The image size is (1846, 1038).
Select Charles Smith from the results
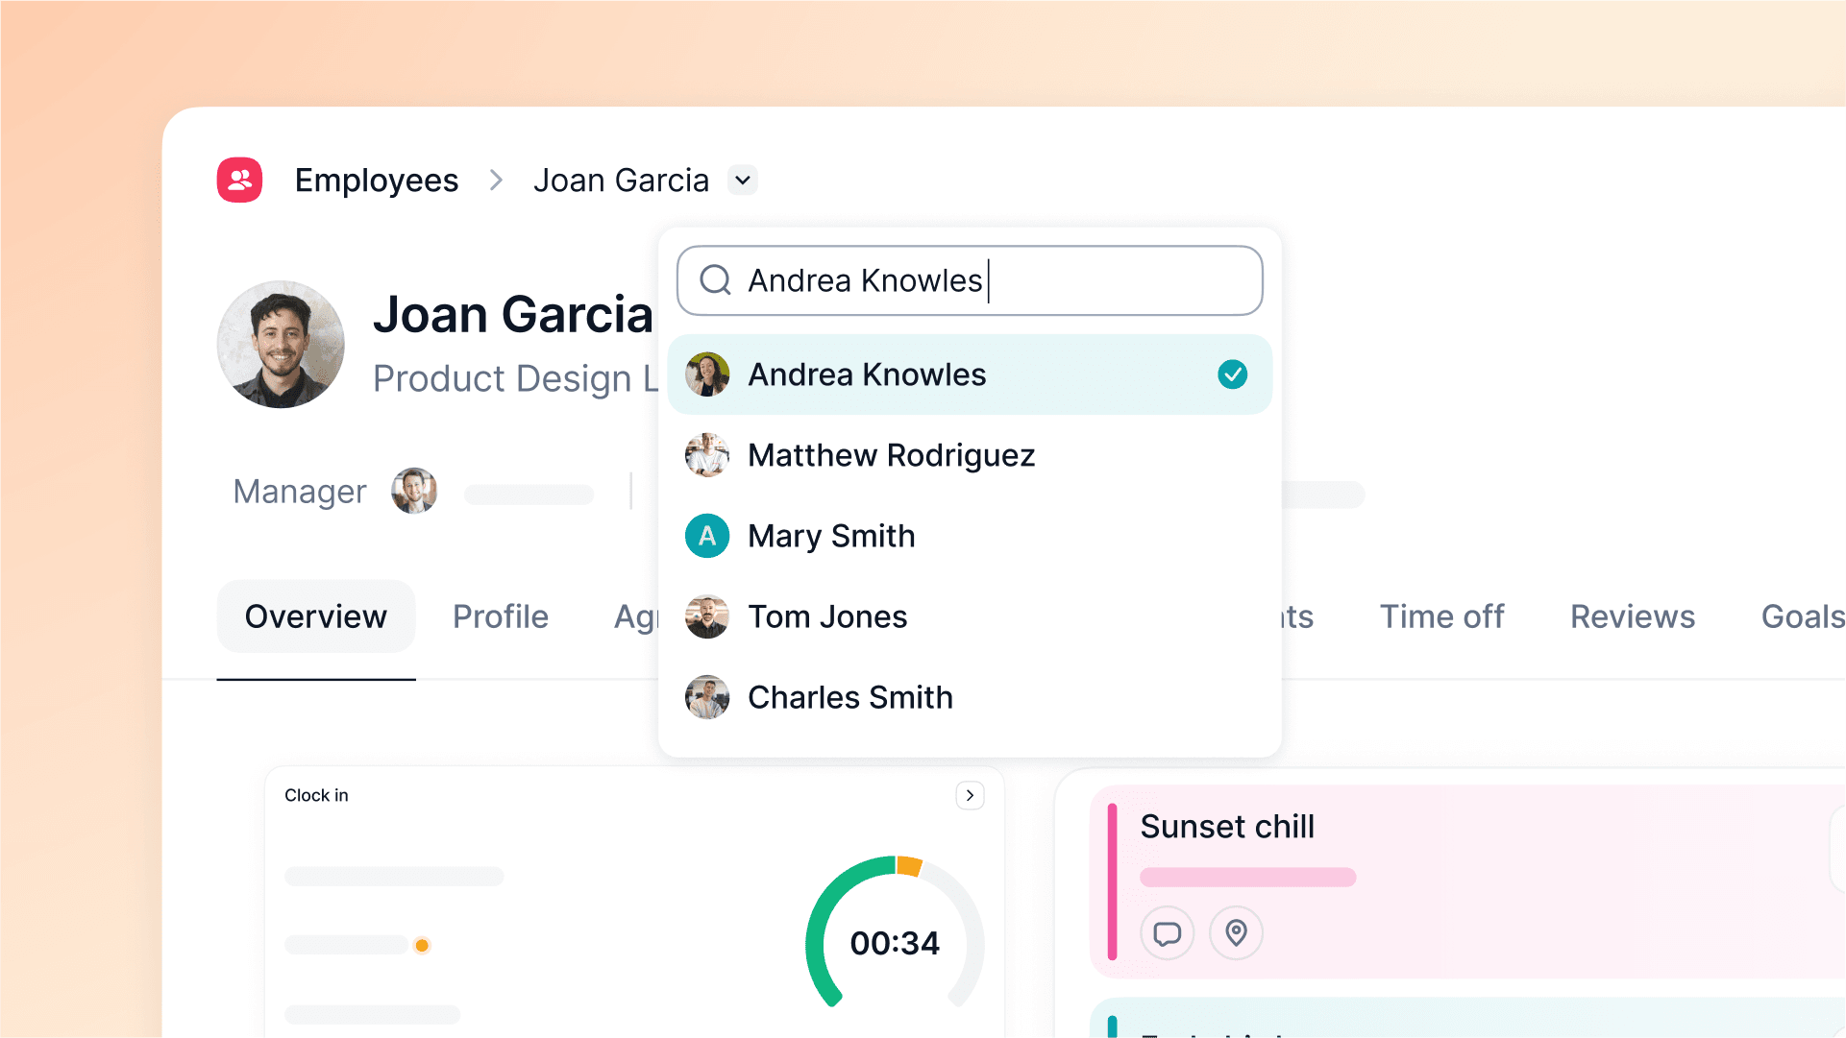point(850,697)
